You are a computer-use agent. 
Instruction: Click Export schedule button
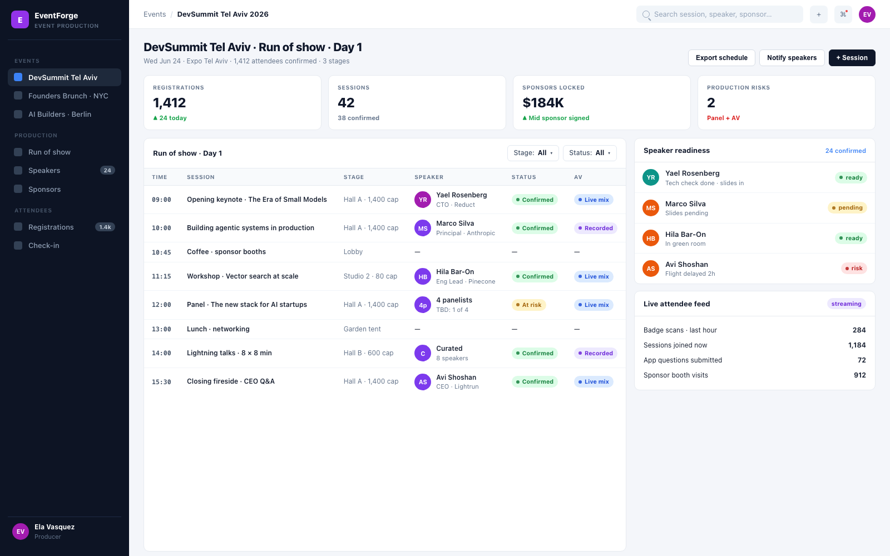click(721, 58)
